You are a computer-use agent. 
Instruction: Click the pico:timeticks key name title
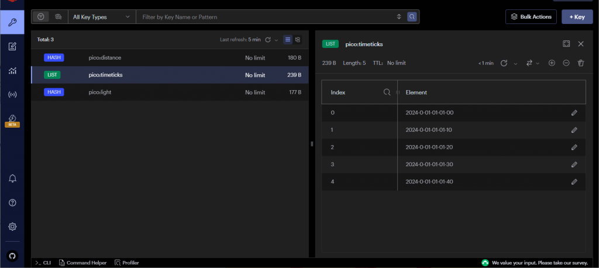point(364,44)
